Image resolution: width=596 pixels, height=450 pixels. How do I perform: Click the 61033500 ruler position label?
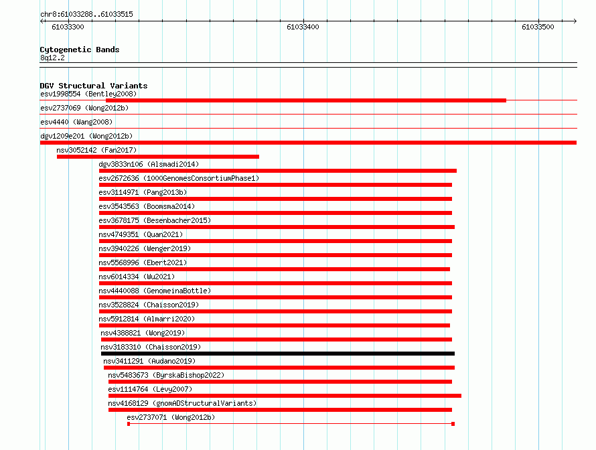tap(538, 27)
